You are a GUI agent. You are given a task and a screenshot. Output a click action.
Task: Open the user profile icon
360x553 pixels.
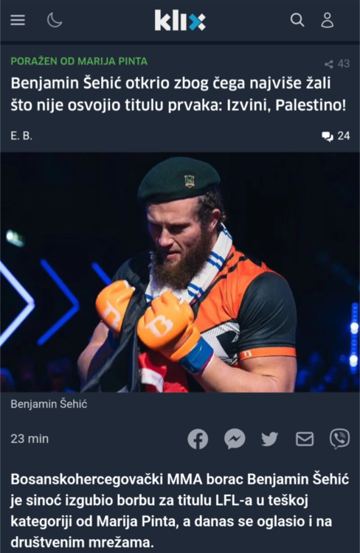pos(328,20)
